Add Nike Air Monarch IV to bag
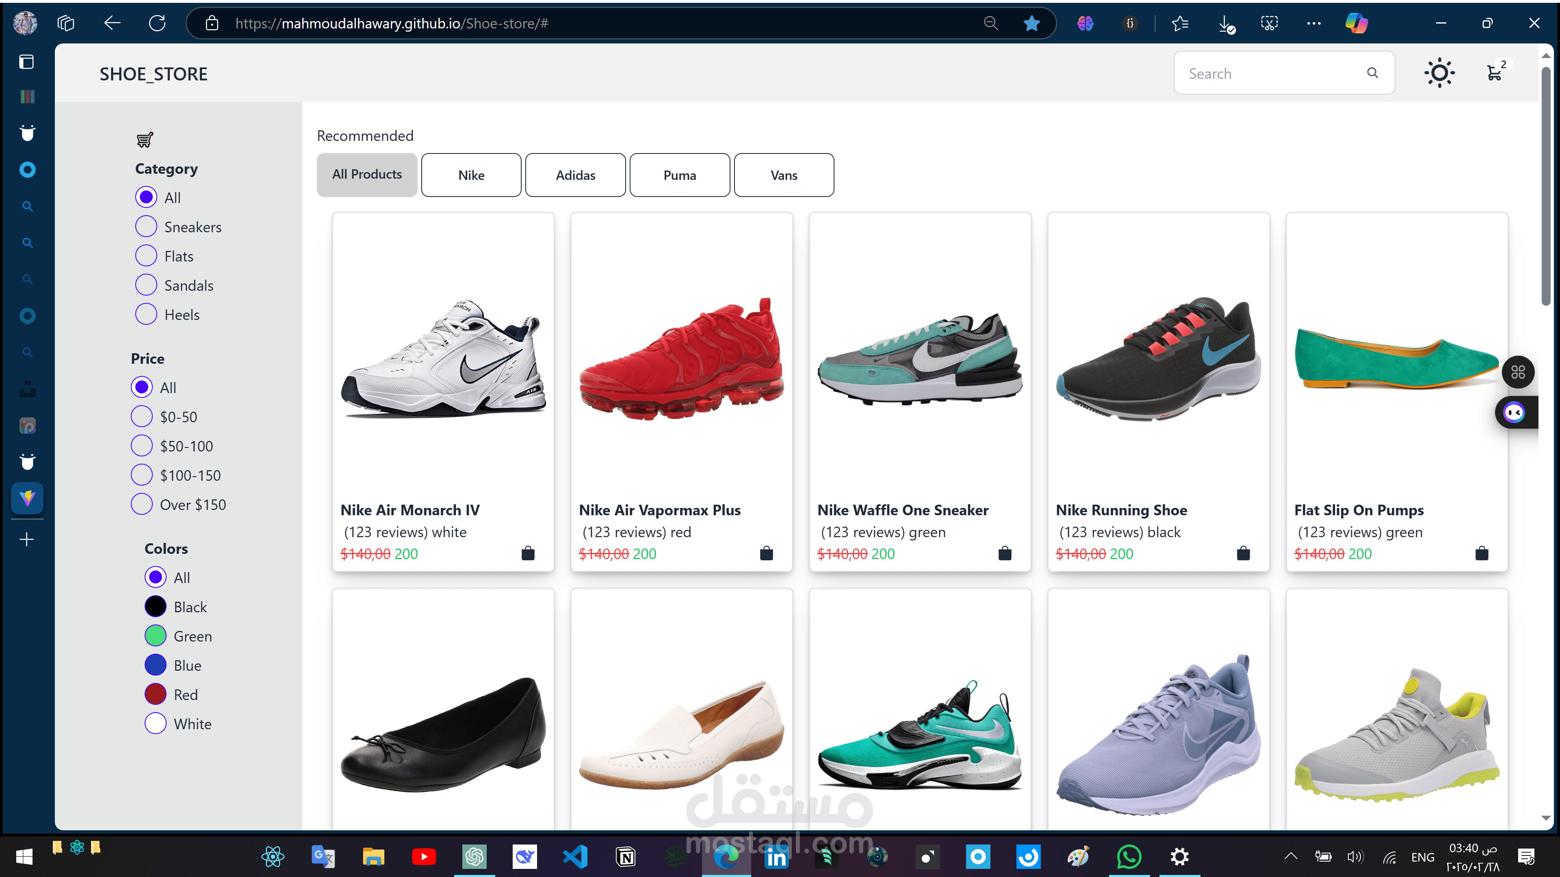The width and height of the screenshot is (1560, 877). [x=527, y=553]
